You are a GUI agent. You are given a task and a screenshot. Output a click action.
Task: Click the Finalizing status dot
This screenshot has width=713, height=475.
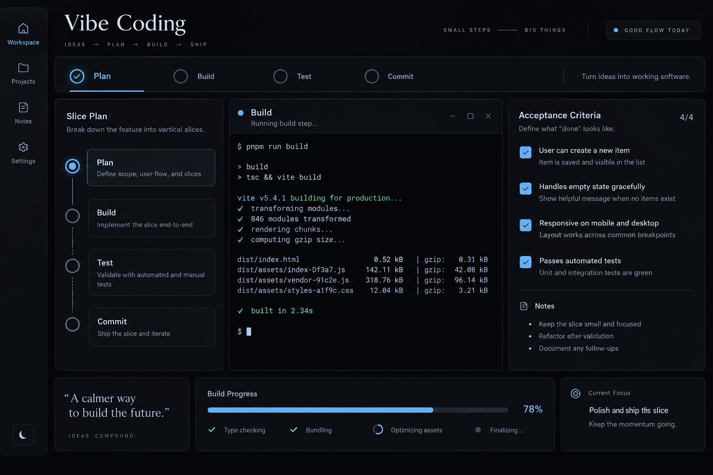478,430
